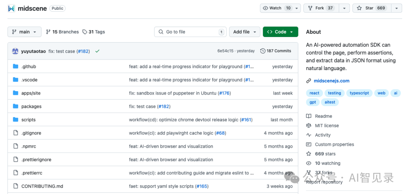Open the midscenejs.com website link

click(x=331, y=81)
